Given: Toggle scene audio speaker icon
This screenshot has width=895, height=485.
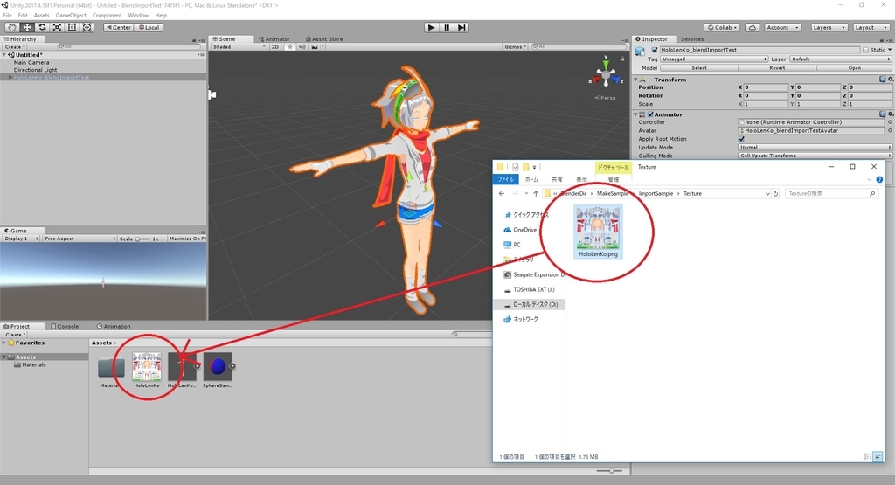Looking at the screenshot, I should (x=302, y=47).
